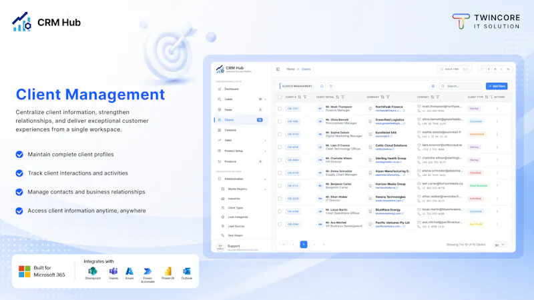The image size is (534, 300).
Task: Open actions menu for EuroRetail SAS row
Action: [x=497, y=135]
